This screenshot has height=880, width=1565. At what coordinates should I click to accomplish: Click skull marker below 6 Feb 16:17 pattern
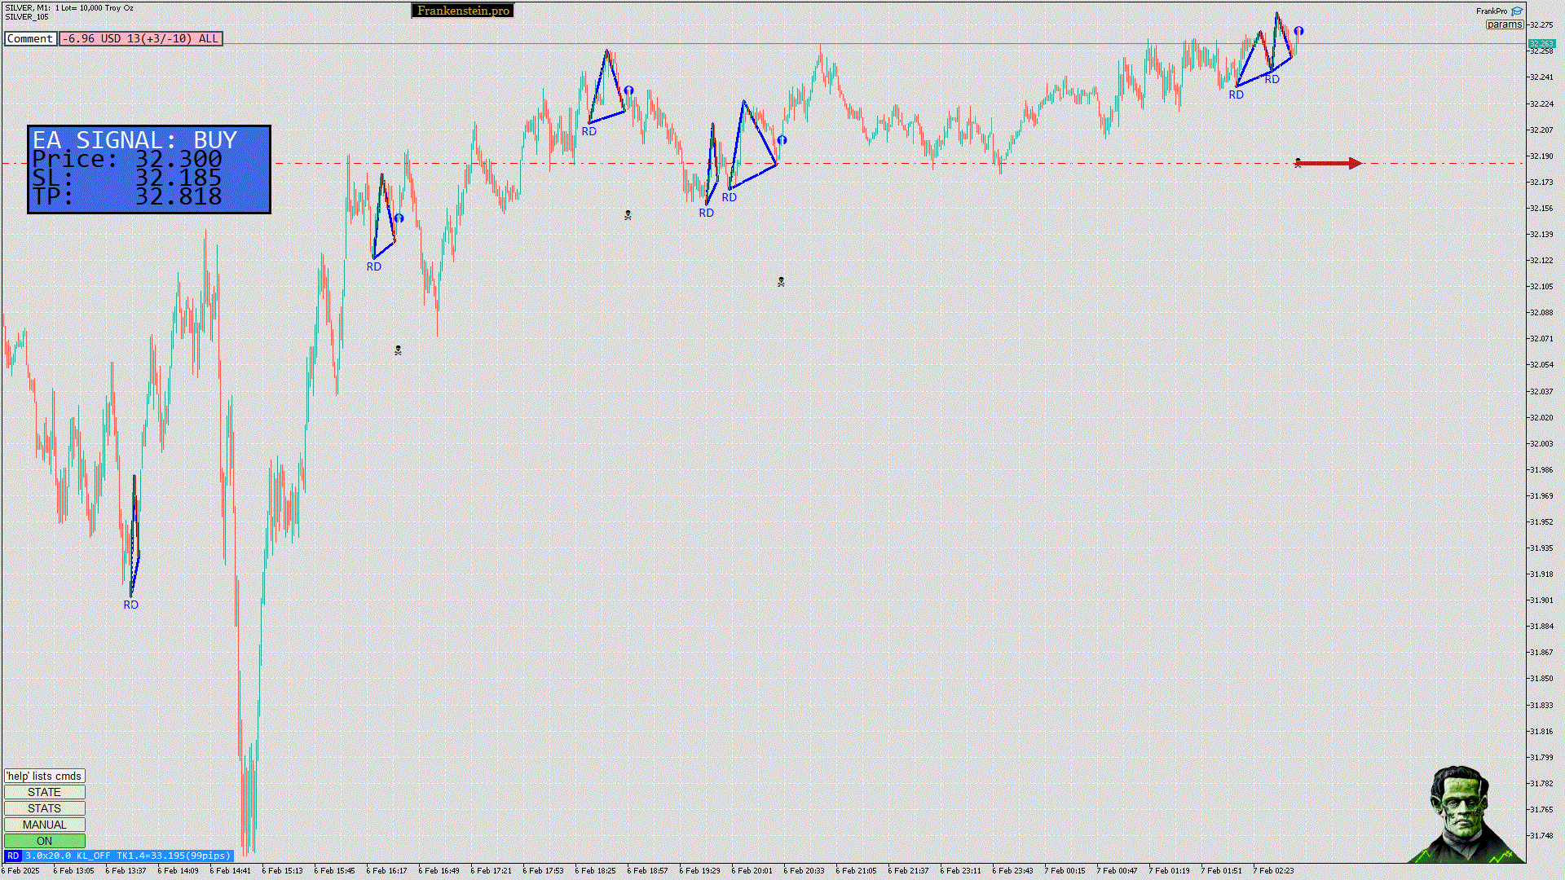(x=398, y=350)
